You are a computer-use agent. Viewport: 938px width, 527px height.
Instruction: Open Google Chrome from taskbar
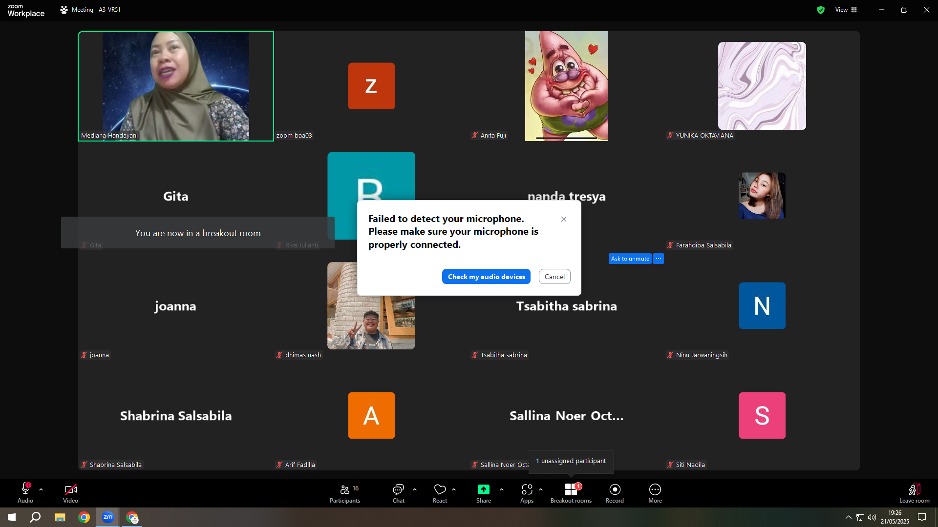pyautogui.click(x=84, y=517)
